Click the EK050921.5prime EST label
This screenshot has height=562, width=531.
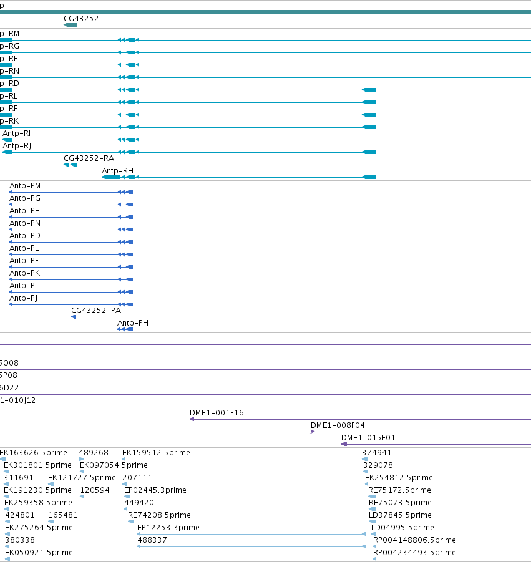click(x=39, y=553)
